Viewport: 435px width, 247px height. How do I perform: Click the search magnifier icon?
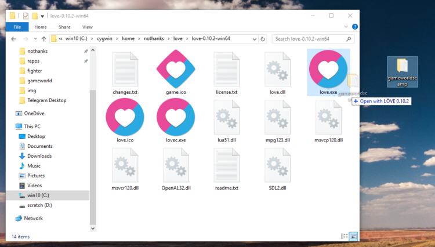click(349, 39)
